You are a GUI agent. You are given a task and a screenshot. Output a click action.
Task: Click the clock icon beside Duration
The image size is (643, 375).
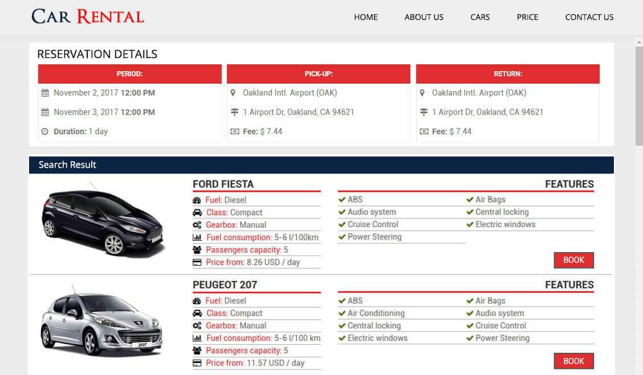point(45,131)
